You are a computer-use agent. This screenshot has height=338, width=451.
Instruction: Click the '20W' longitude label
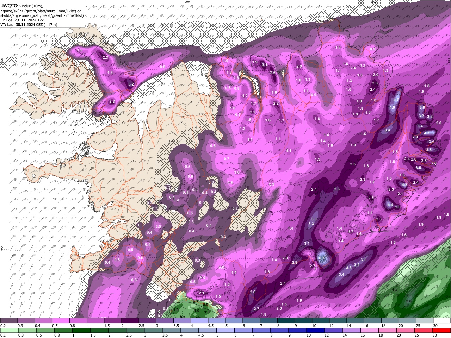point(187,2)
